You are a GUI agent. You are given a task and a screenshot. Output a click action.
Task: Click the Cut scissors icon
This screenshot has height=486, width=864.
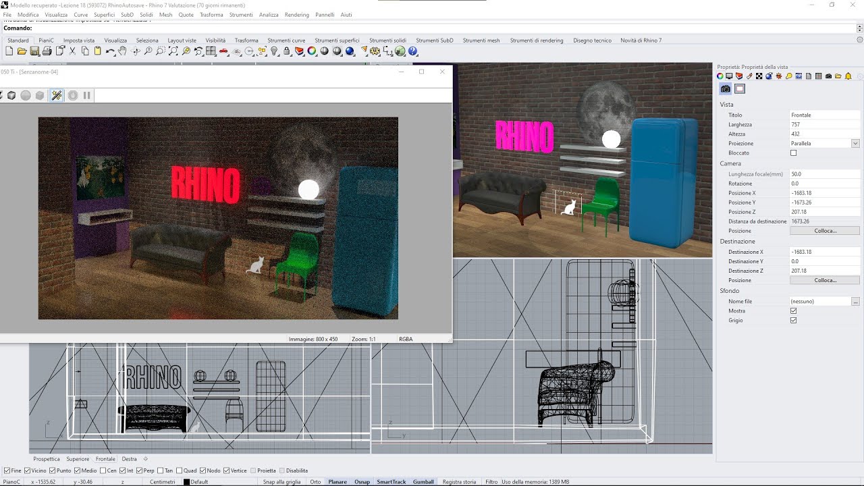pyautogui.click(x=72, y=51)
